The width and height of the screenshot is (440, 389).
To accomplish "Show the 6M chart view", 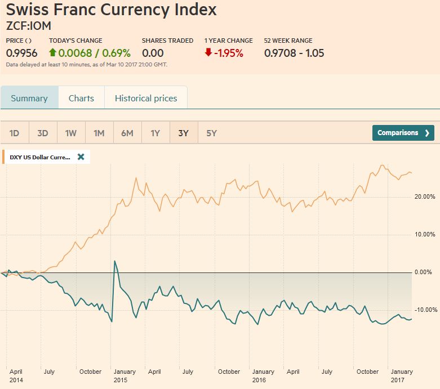I will [127, 133].
